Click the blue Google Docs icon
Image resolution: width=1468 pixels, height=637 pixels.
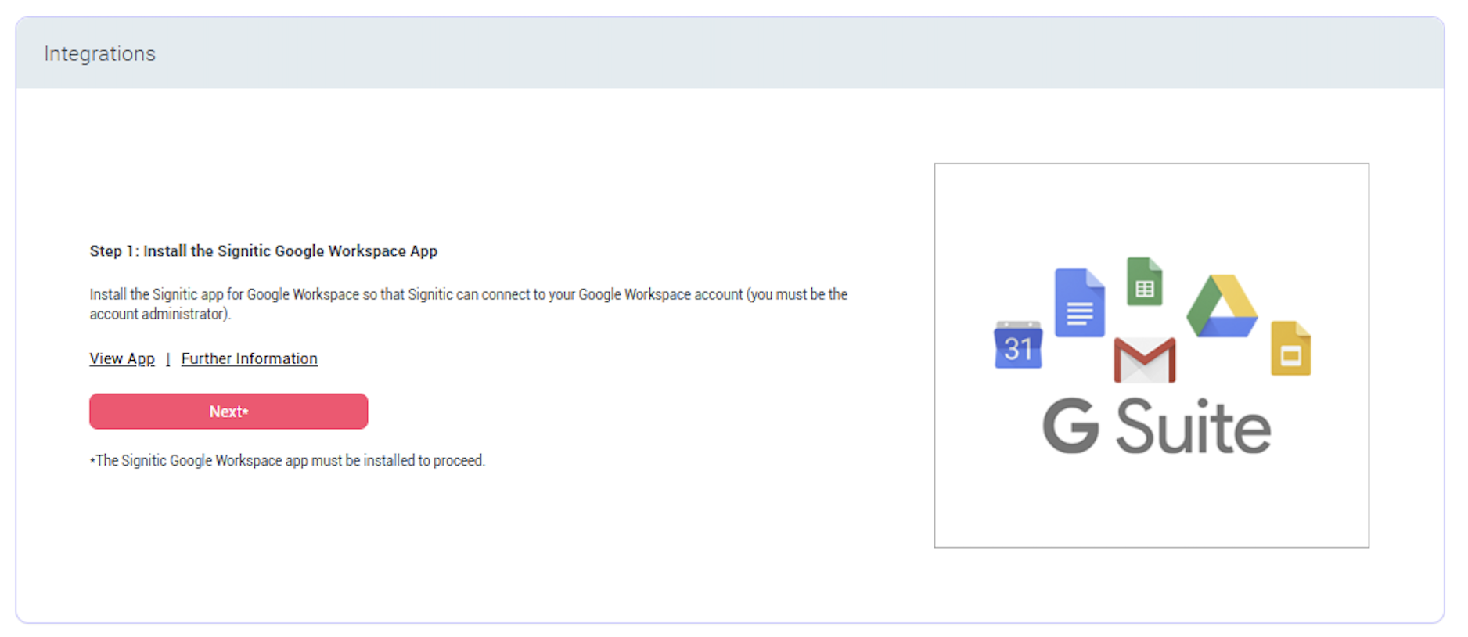coord(1080,302)
